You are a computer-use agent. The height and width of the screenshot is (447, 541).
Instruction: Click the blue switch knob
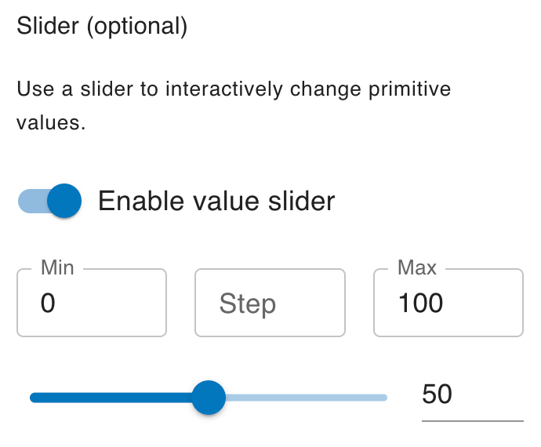(x=64, y=201)
